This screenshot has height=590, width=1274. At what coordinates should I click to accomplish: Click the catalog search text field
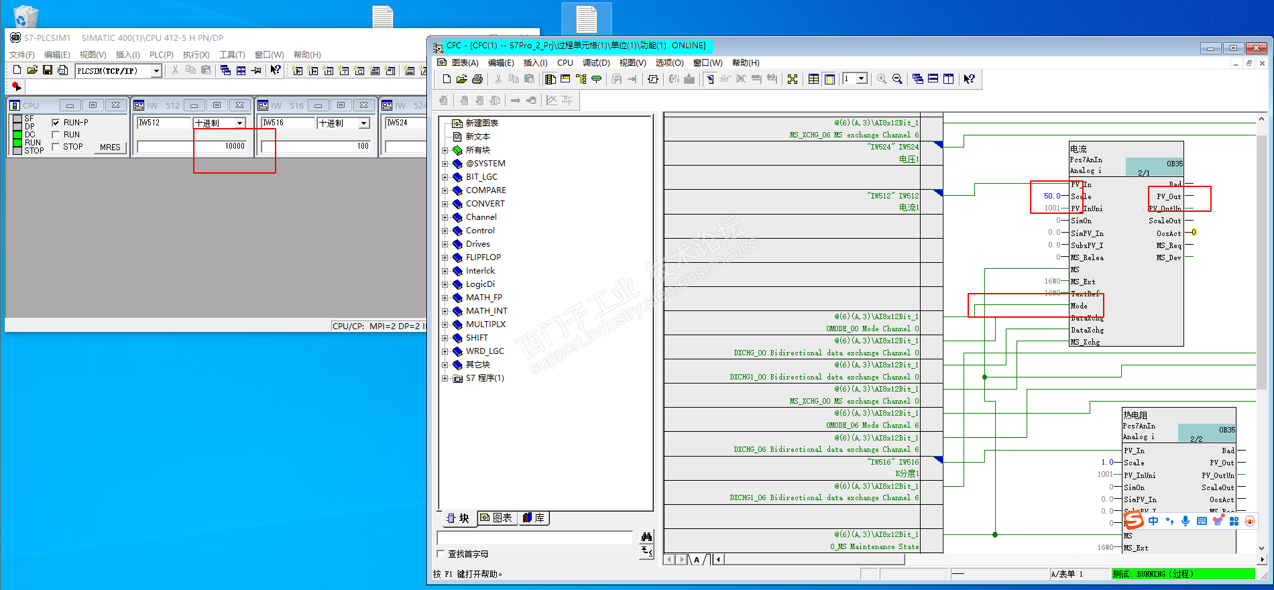click(x=535, y=538)
